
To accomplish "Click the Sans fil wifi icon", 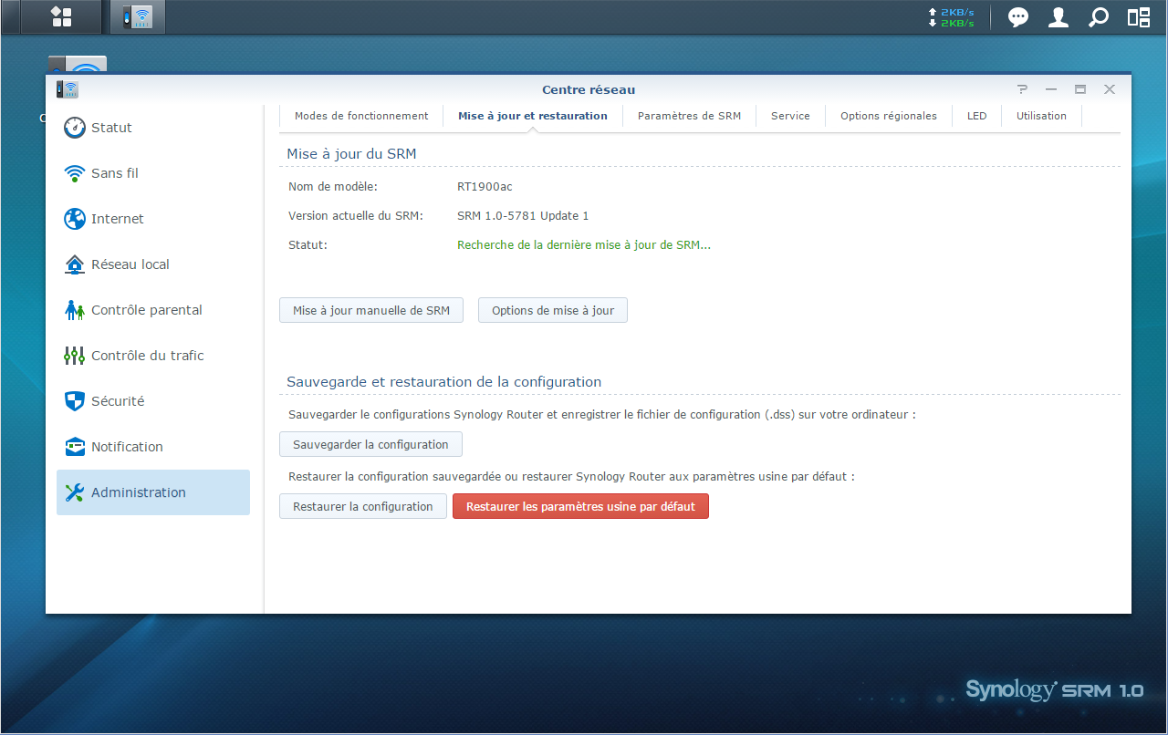I will pyautogui.click(x=75, y=173).
